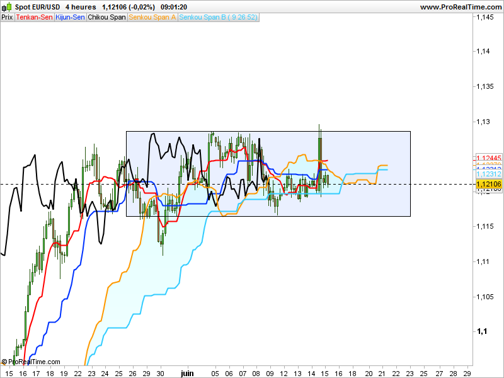Click the cyan 1,12312 Senkou B price tag
This screenshot has width=504, height=378.
click(x=489, y=174)
